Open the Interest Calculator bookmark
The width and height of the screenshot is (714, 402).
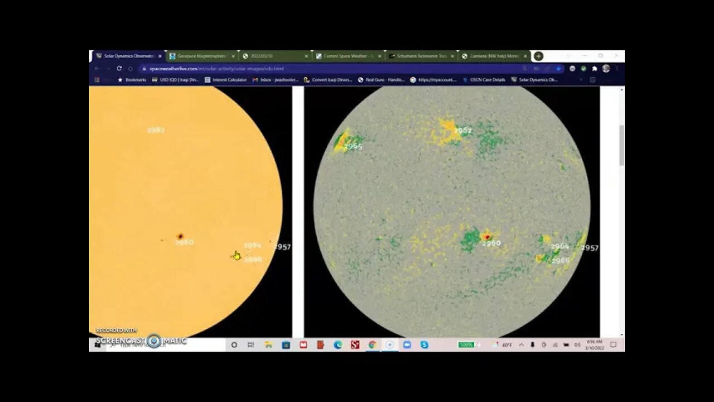pyautogui.click(x=226, y=80)
